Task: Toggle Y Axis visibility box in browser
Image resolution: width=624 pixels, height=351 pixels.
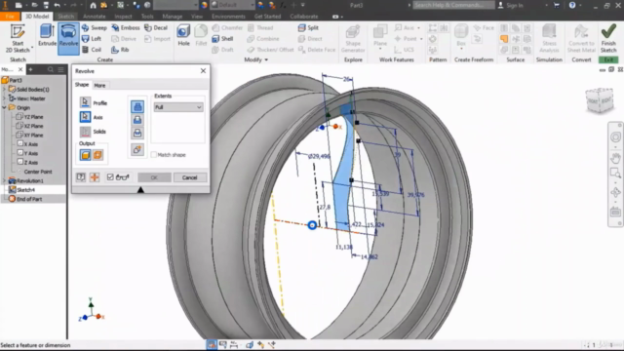Action: [19, 153]
